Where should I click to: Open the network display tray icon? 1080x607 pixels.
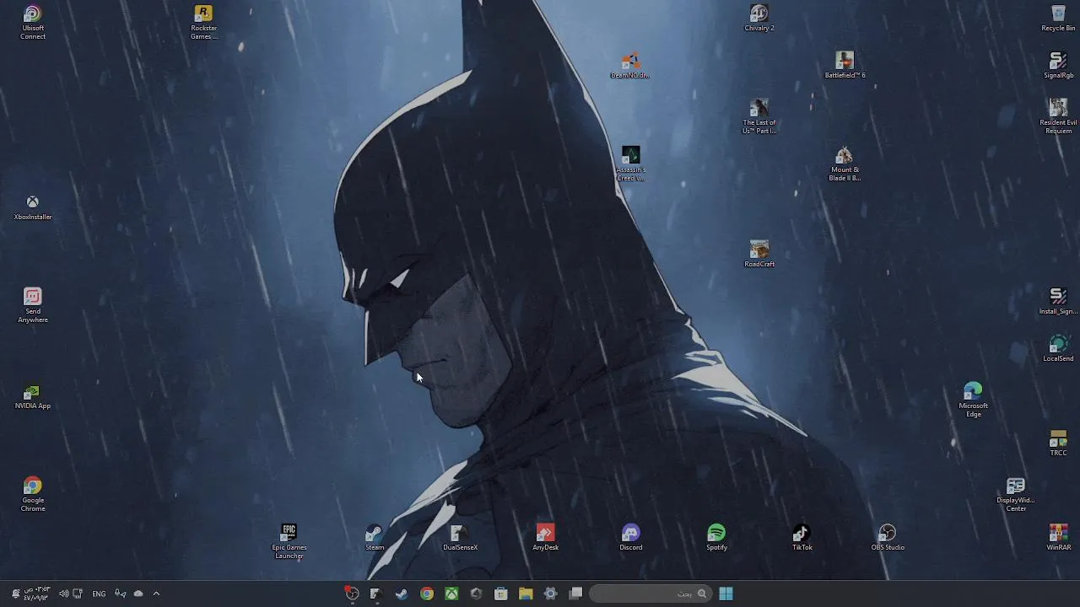tap(78, 594)
